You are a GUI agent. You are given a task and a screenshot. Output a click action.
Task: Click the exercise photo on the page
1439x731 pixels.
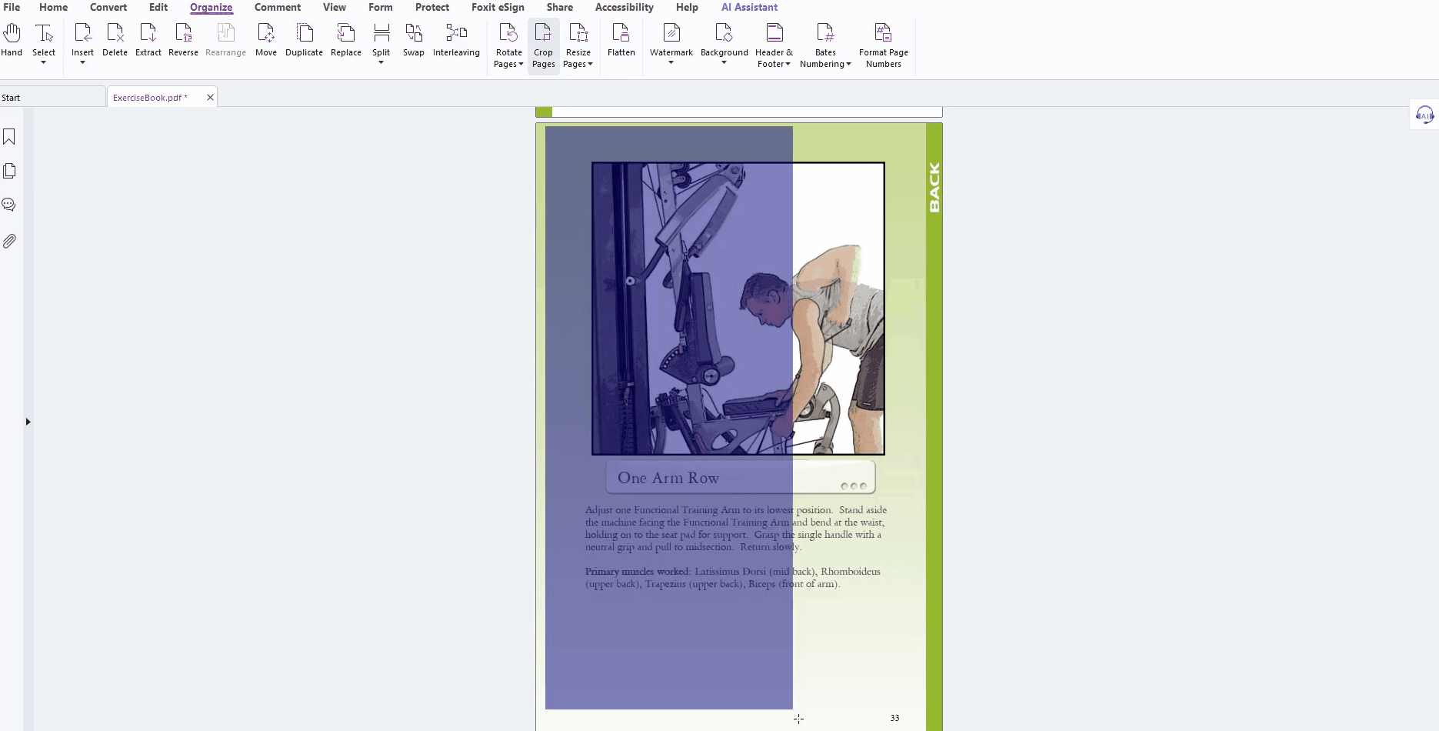738,309
